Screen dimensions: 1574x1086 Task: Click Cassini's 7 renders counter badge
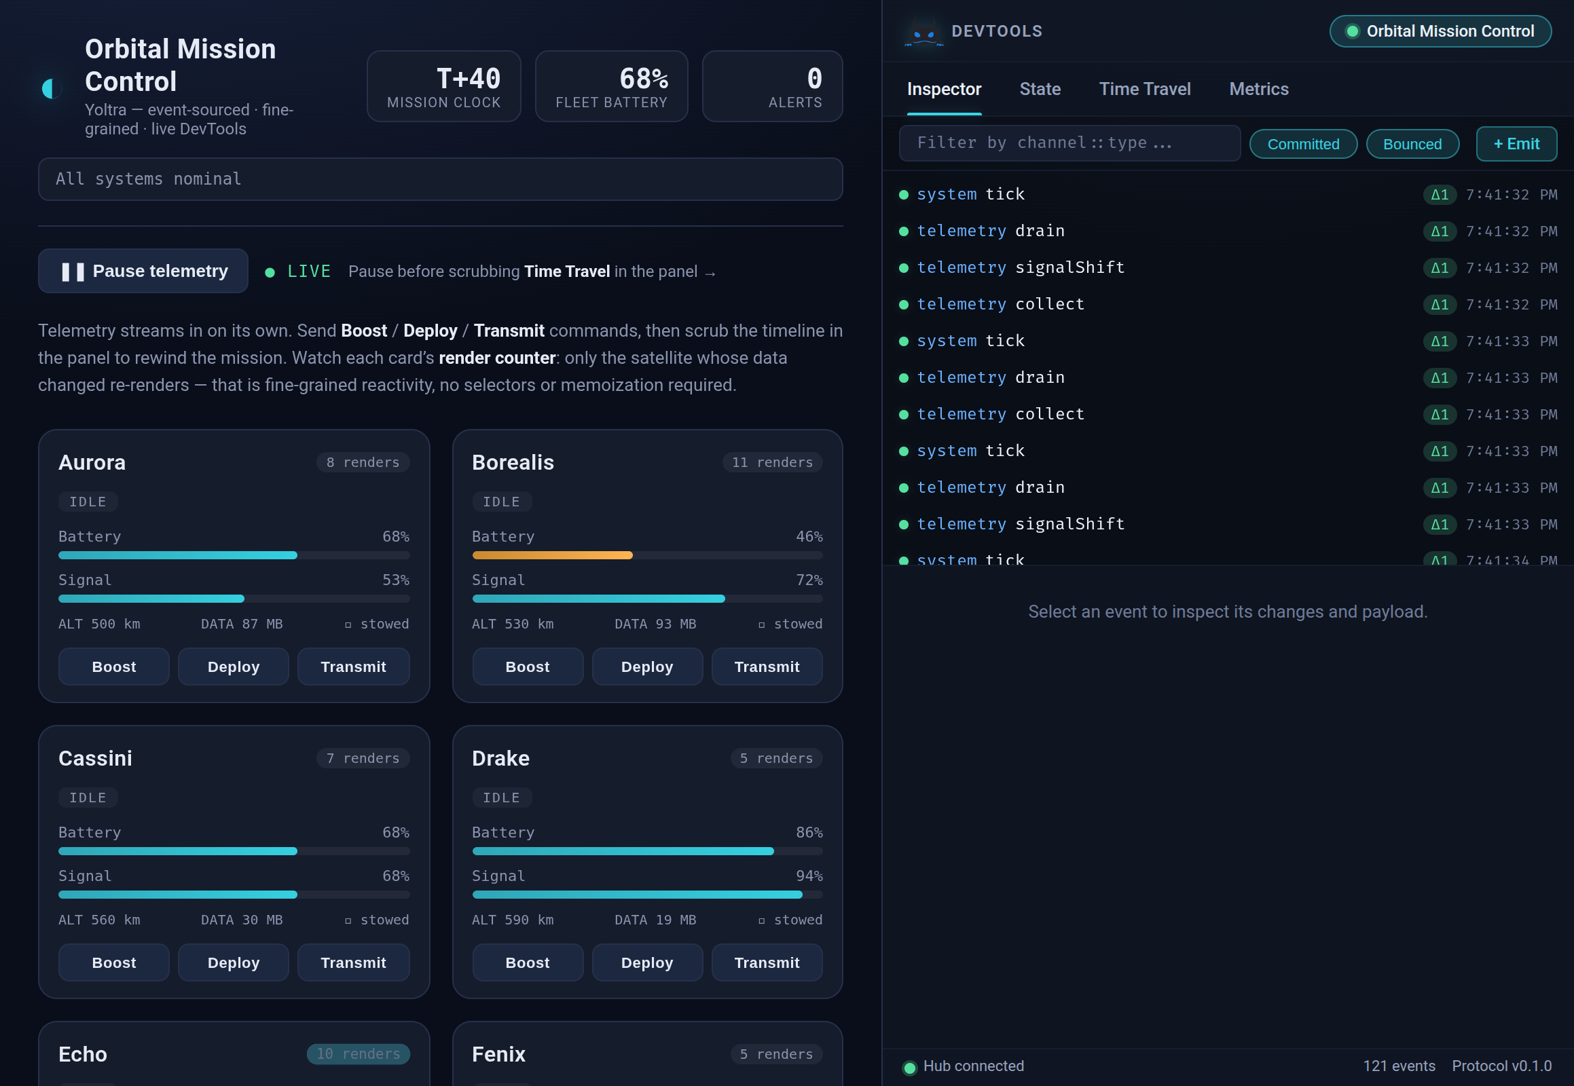point(363,758)
